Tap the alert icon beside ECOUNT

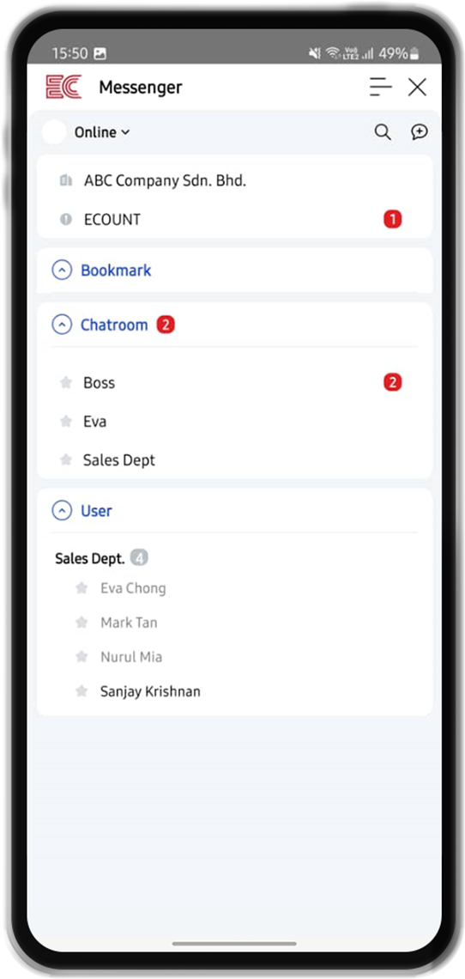(x=65, y=219)
